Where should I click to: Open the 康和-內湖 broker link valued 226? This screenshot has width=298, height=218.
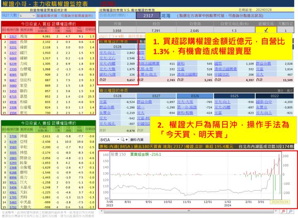click(107, 74)
